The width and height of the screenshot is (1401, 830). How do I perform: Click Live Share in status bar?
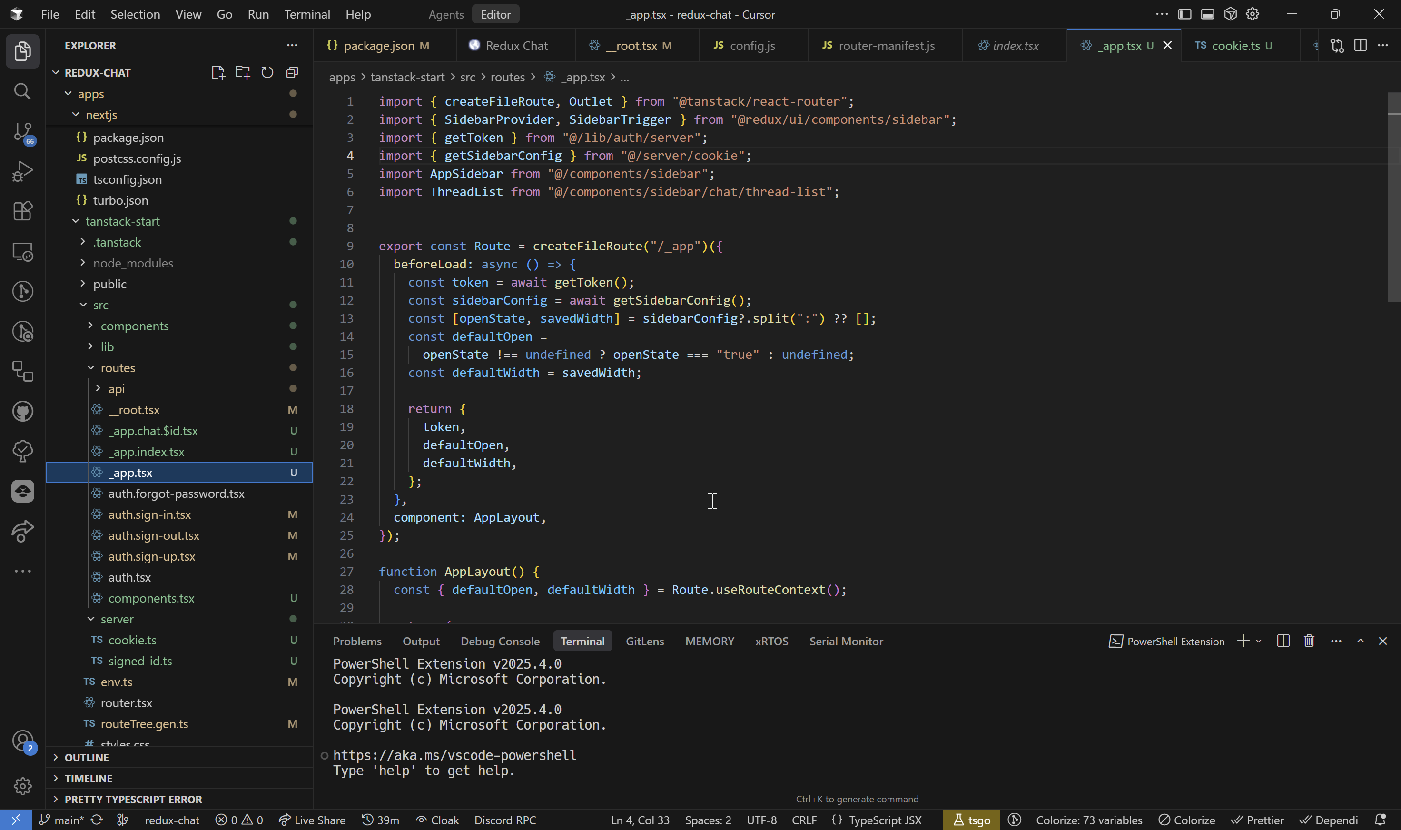pos(312,820)
